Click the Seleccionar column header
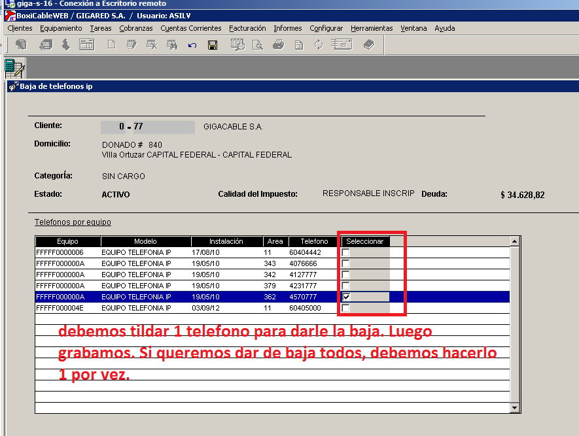Screen dimensions: 579x436 pos(364,241)
